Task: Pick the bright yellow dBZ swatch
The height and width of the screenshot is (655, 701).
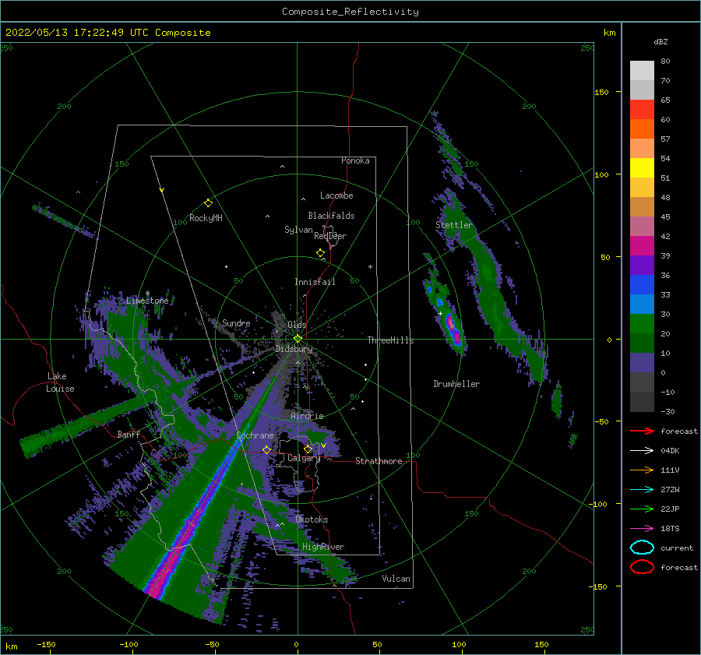Action: 642,168
